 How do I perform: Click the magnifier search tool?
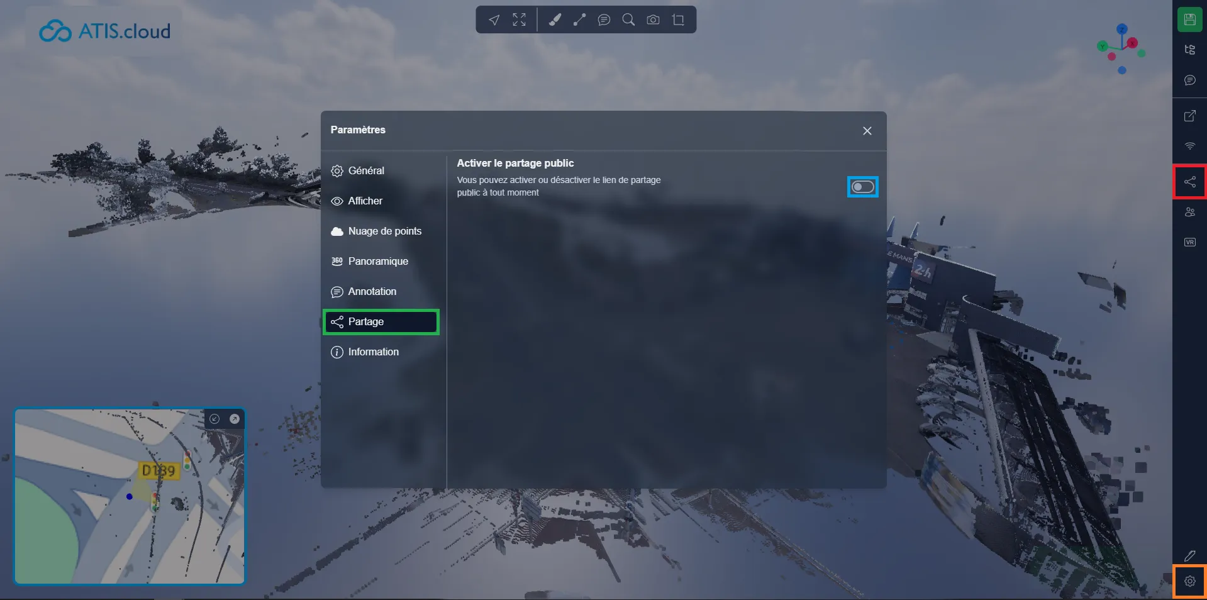click(628, 20)
